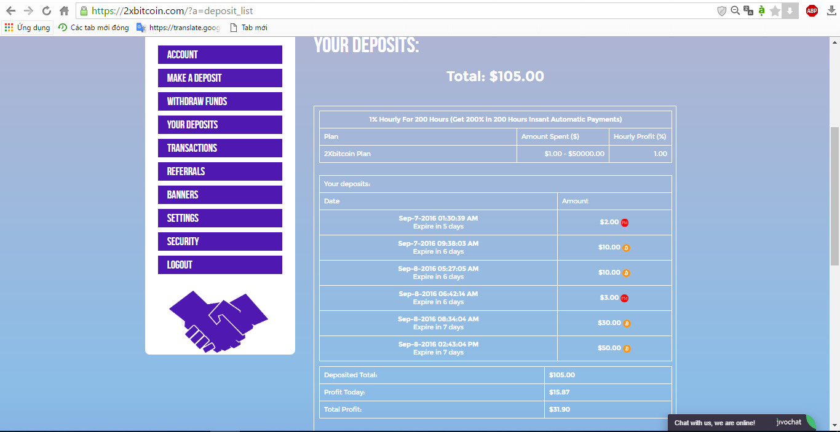
Task: Open the Adblock Plus extension icon
Action: [x=812, y=10]
